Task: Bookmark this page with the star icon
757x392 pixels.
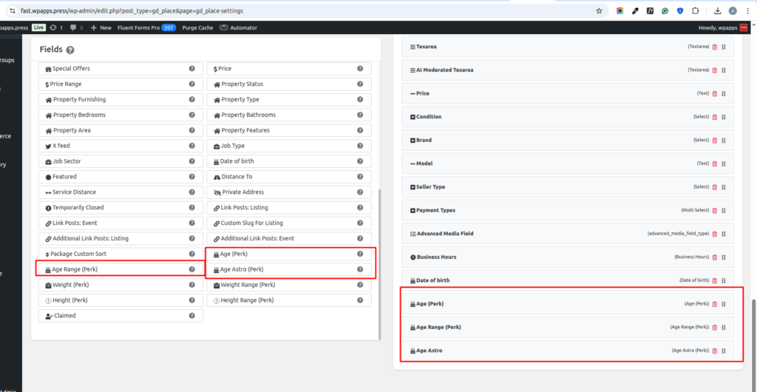Action: coord(599,11)
